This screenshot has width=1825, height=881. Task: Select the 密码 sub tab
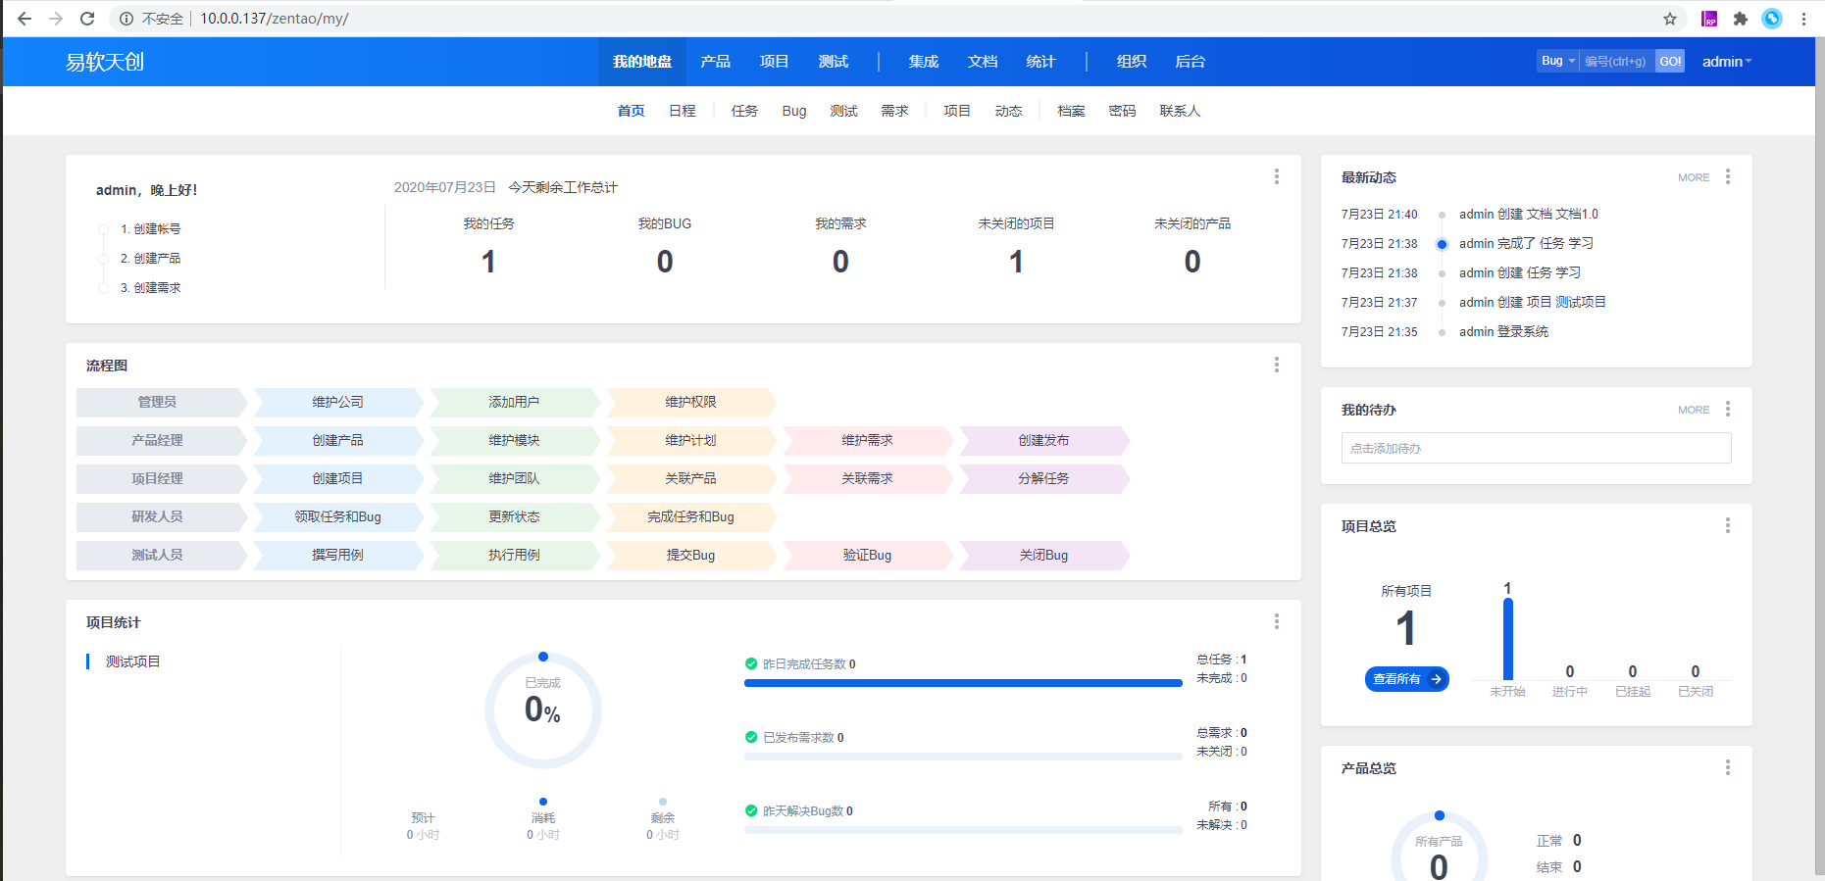(x=1122, y=111)
